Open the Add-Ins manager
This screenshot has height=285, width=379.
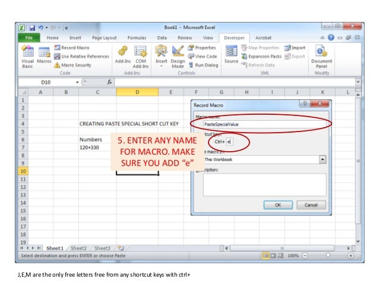tap(123, 55)
